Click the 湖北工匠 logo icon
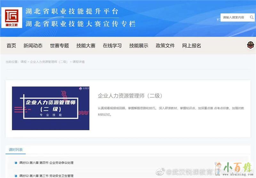Image resolution: width=256 pixels, height=178 pixels. click(x=12, y=18)
